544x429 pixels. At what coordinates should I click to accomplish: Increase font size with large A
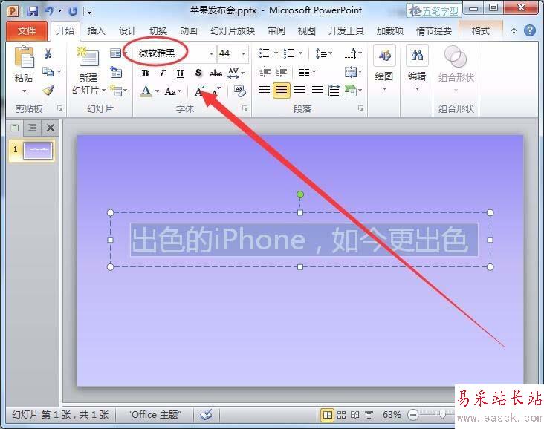(x=199, y=91)
